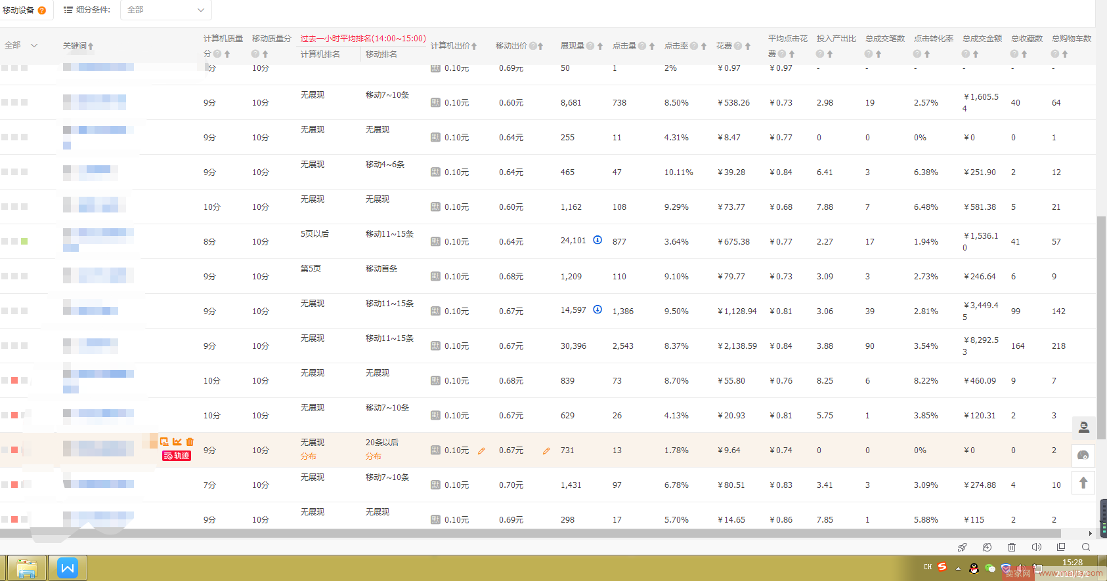Viewport: 1107px width, 581px height.
Task: Click browser search magnifier in status bar
Action: click(1086, 547)
